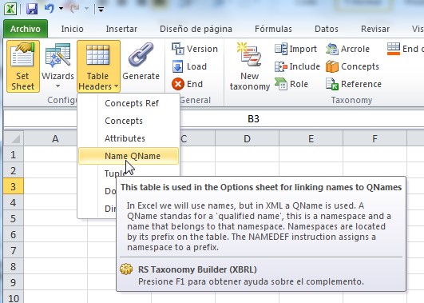Click the Reference icon
This screenshot has width=424, height=303.
click(332, 84)
